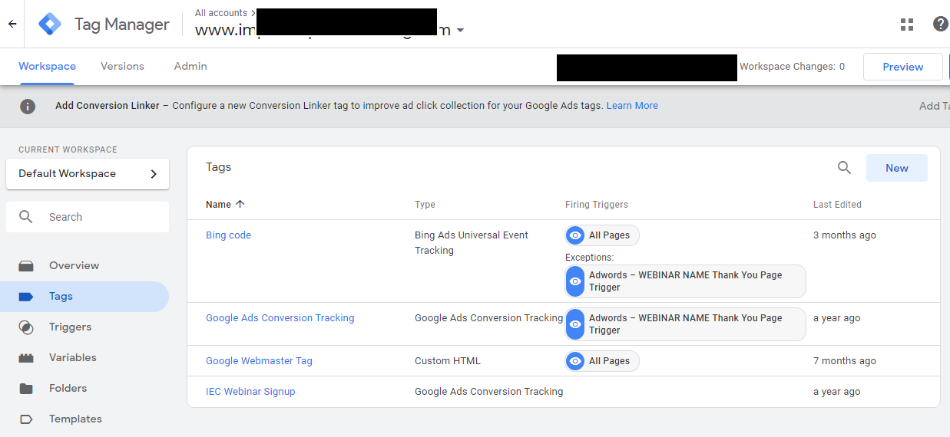Open Triggers from the sidebar
Viewport: 950px width, 437px height.
(x=70, y=327)
